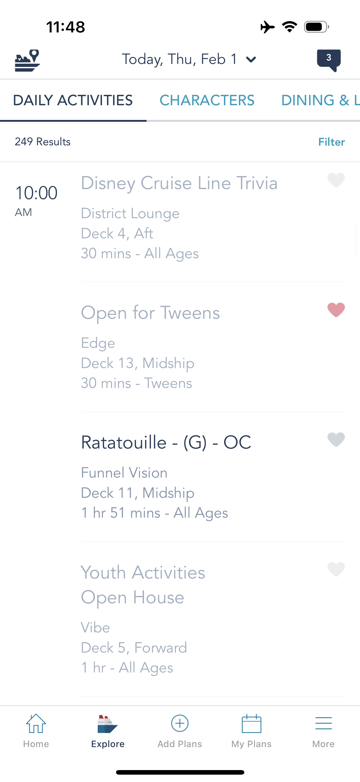
Task: Open the ship location map icon
Action: 27,60
